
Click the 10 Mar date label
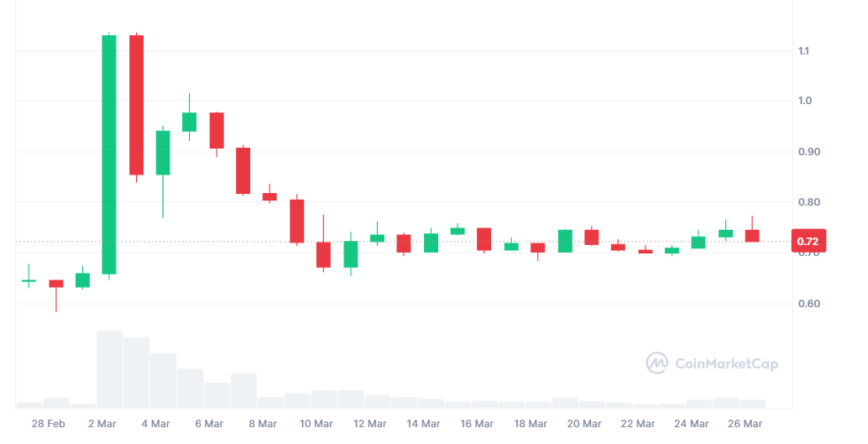[x=316, y=424]
